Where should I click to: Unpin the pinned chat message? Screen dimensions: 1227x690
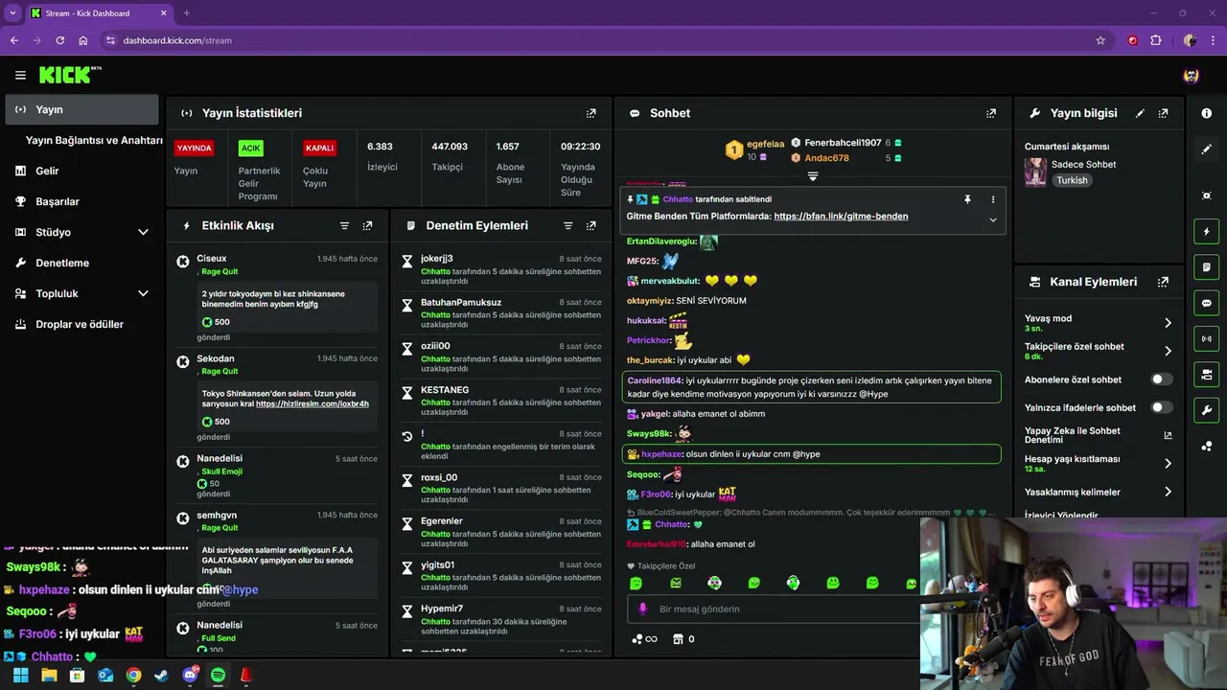click(967, 199)
